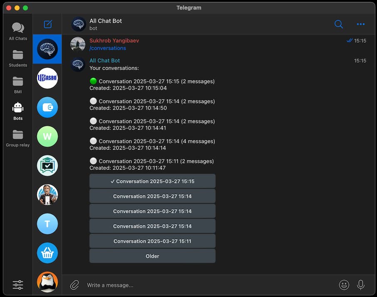Click the /conversations command link
This screenshot has height=297, width=377.
point(108,48)
